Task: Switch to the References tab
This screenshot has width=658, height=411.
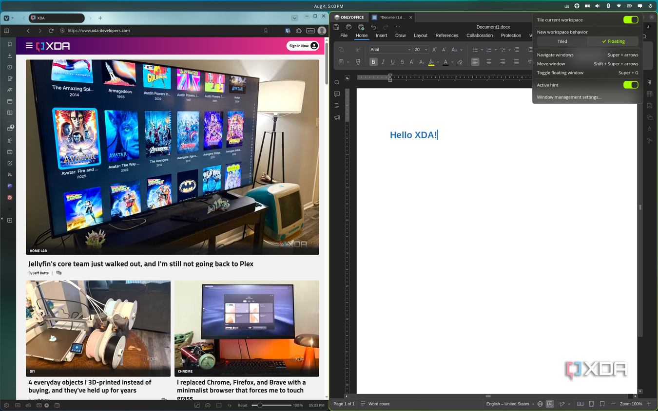Action: [447, 36]
